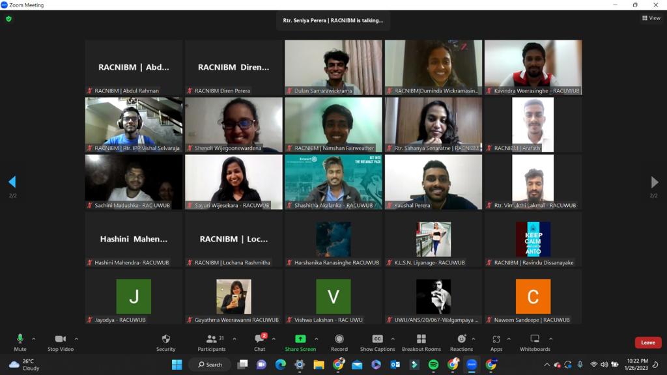Open the Chat panel with unread messages

click(259, 342)
